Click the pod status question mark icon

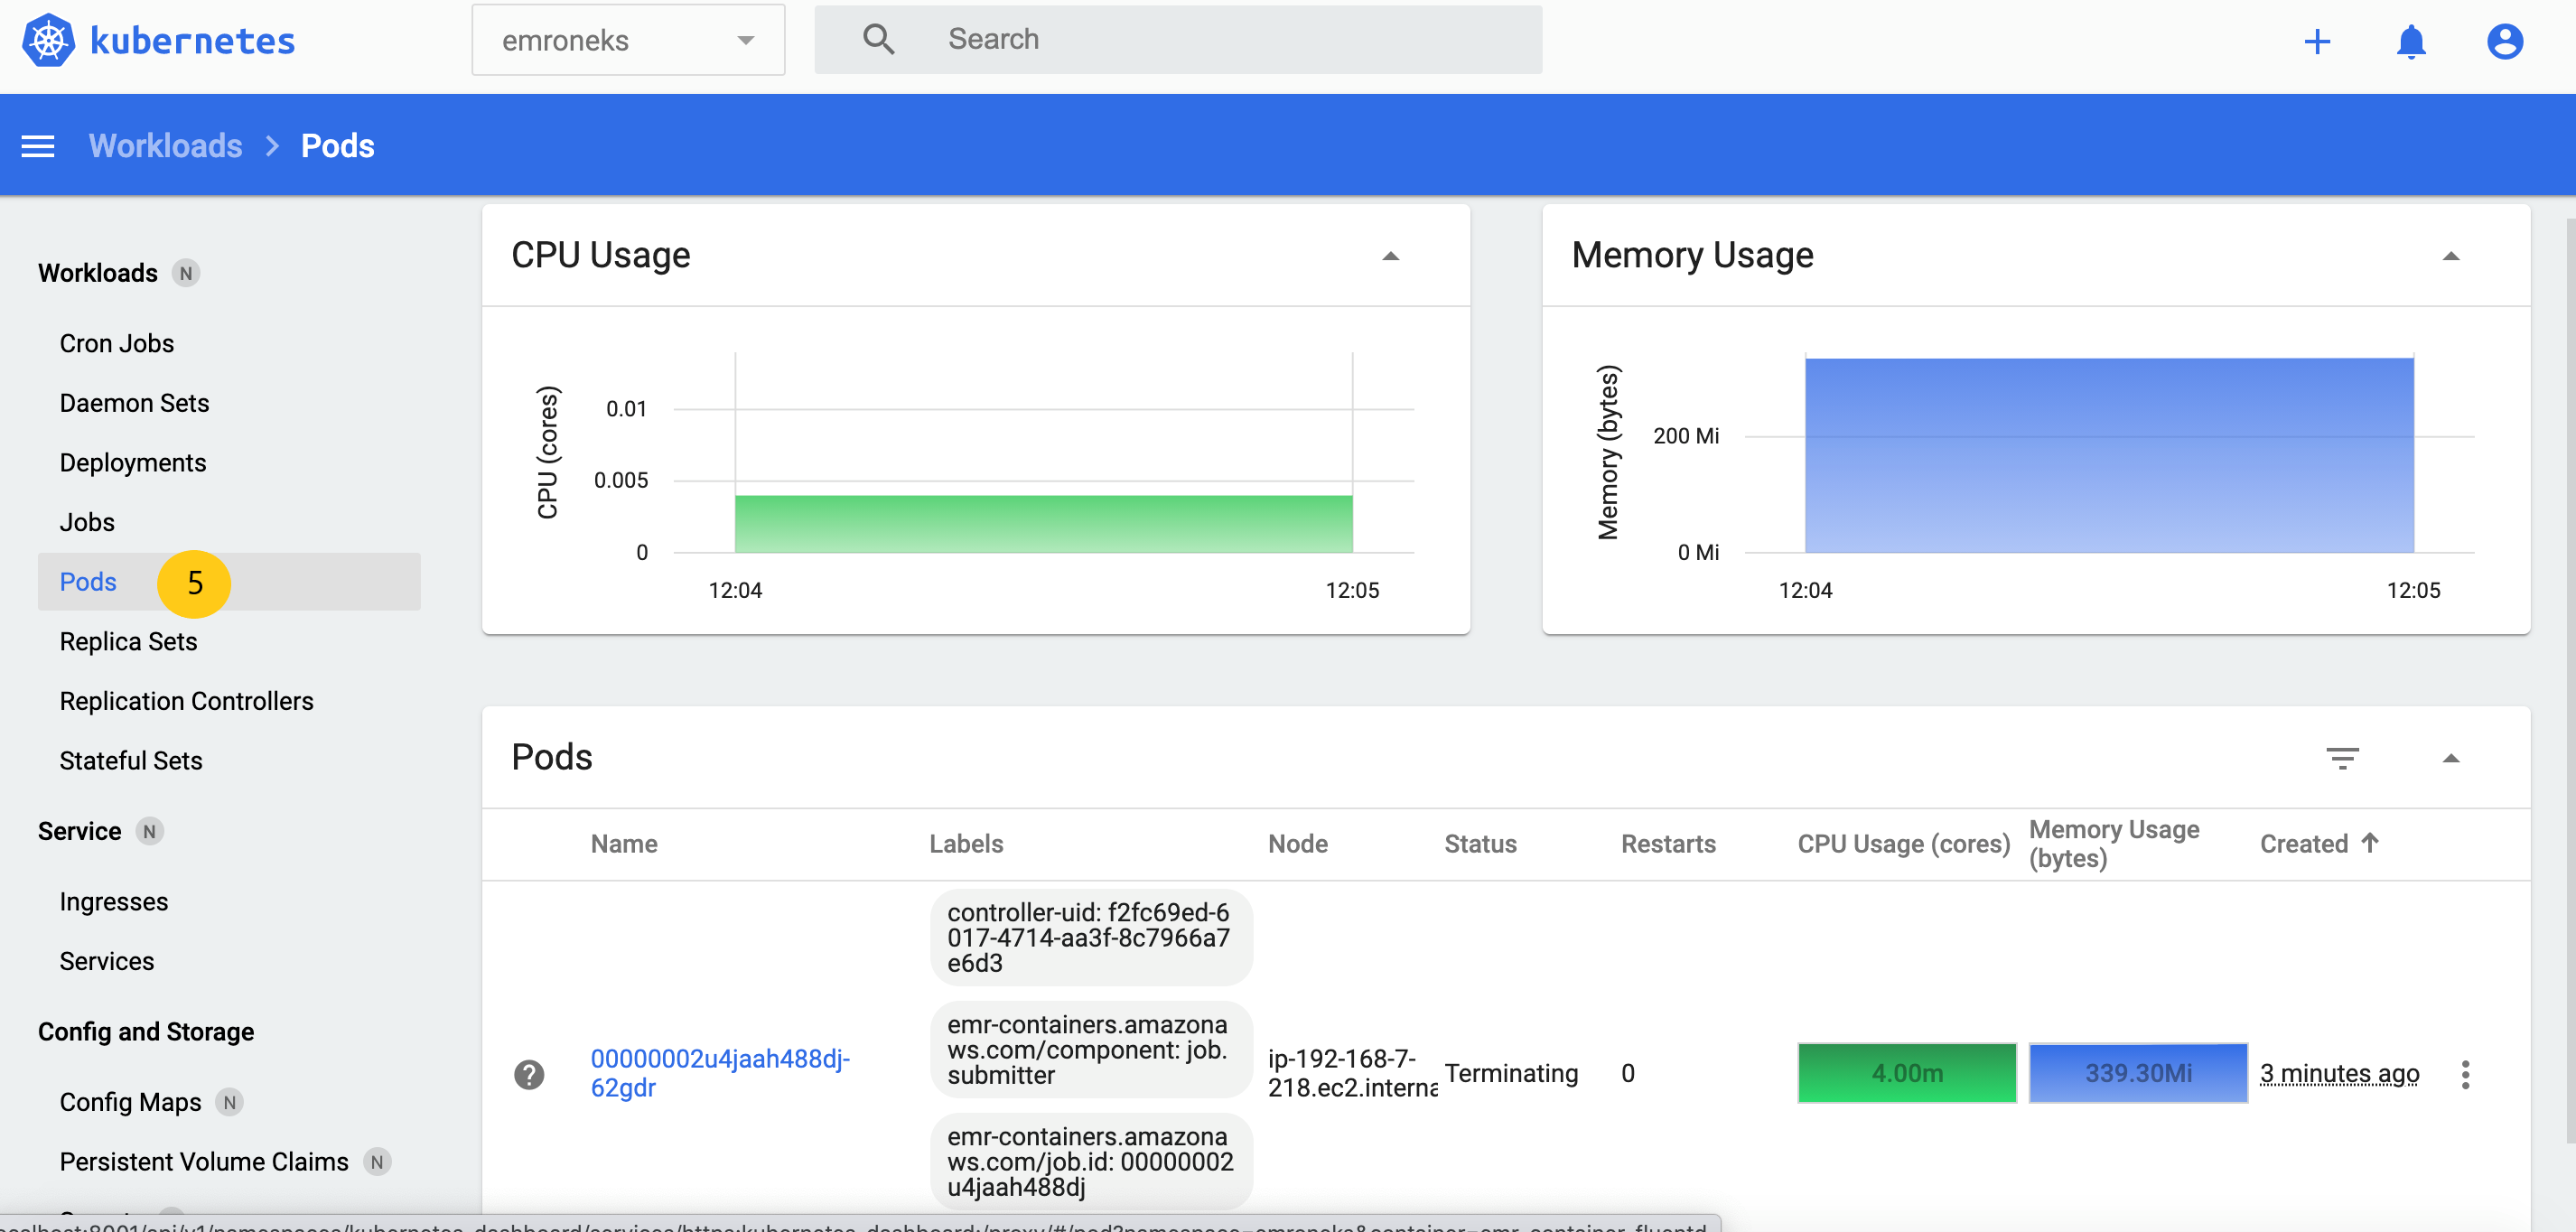(x=529, y=1074)
